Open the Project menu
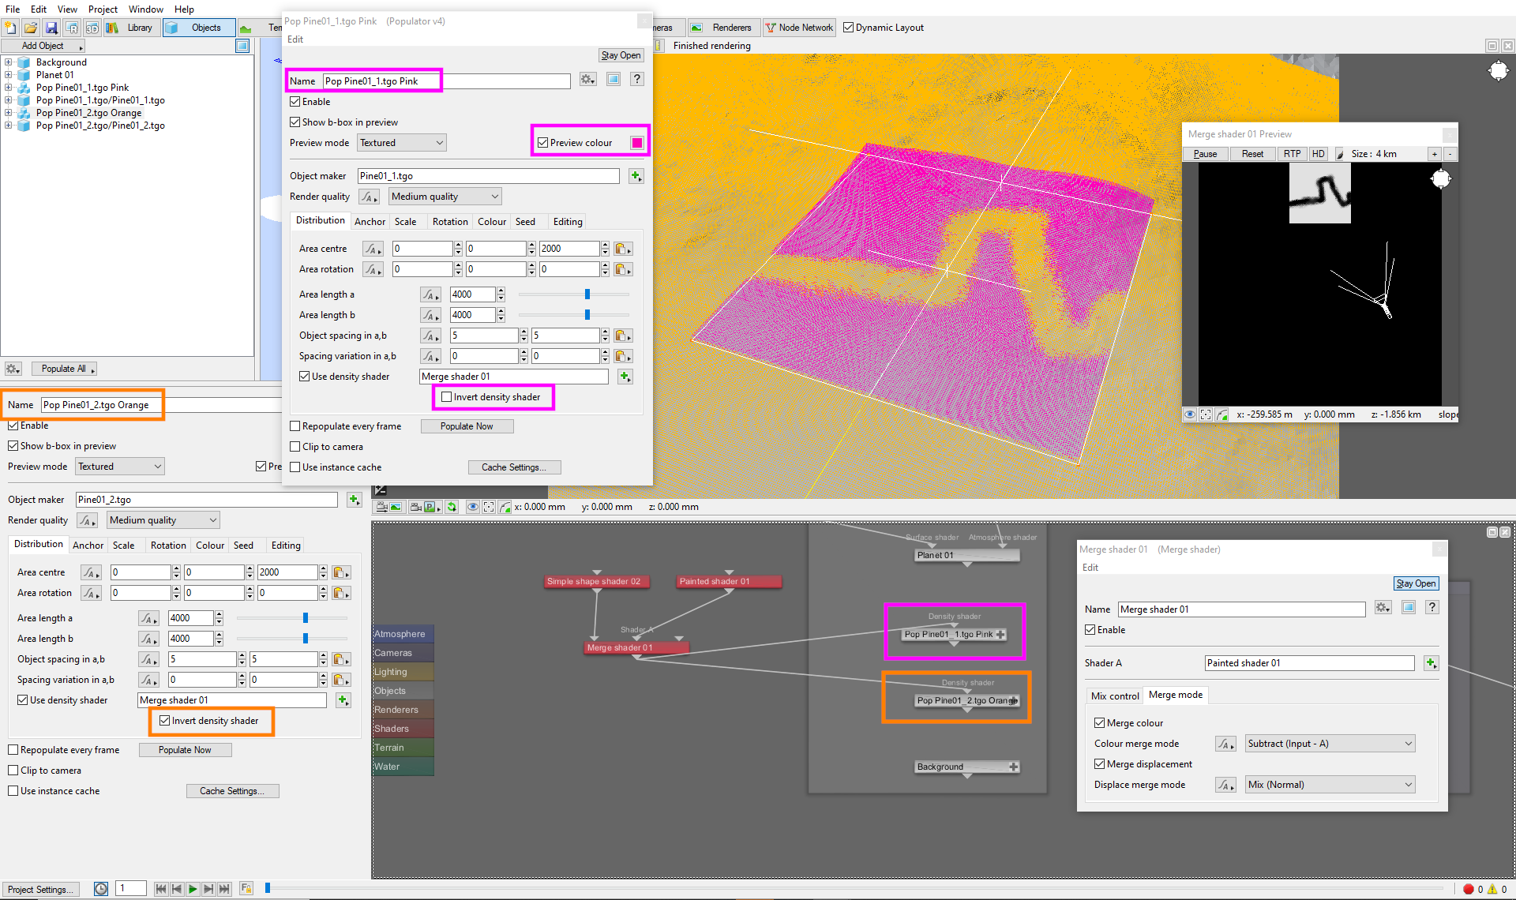1516x900 pixels. point(103,9)
